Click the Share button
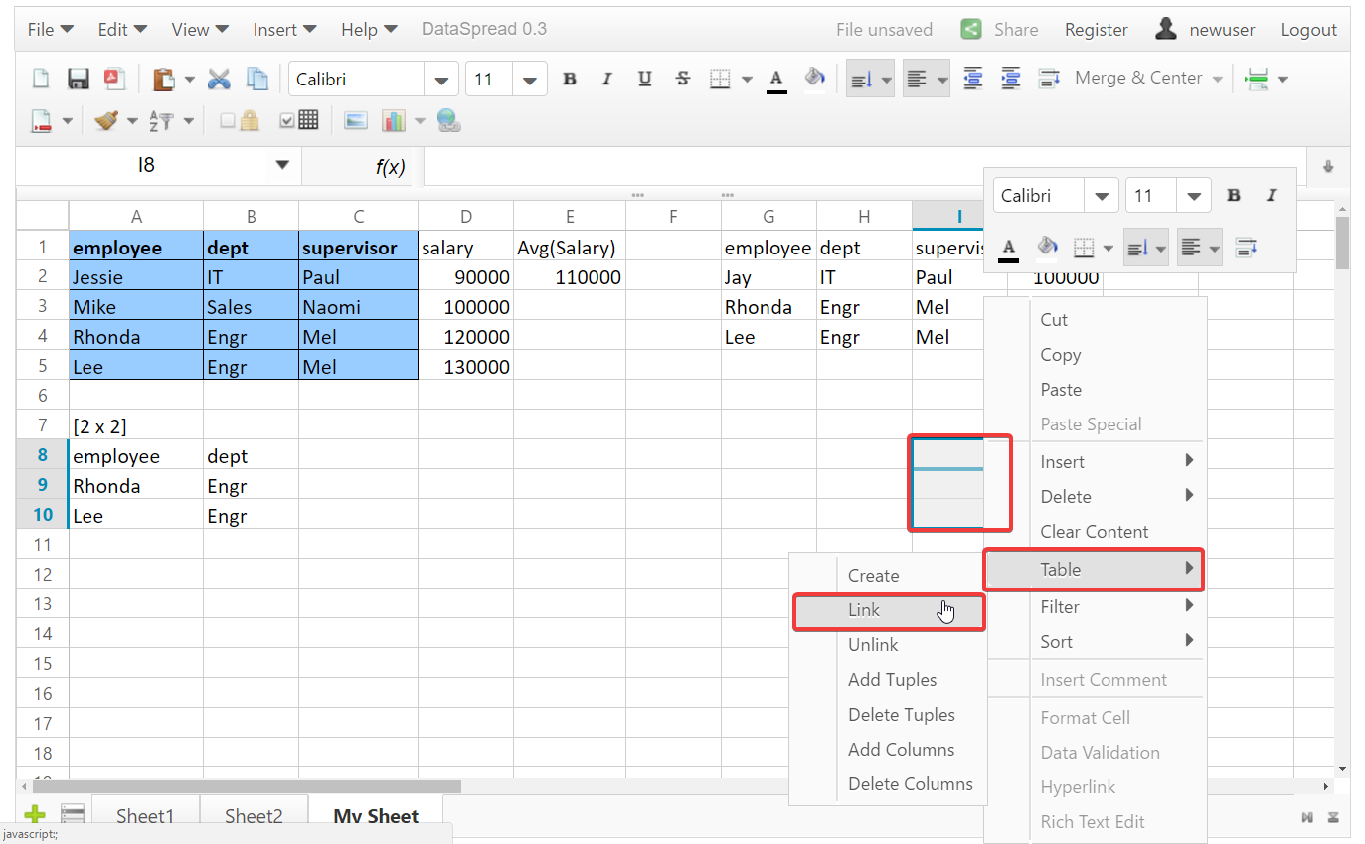Viewport: 1365px width, 844px height. coord(1014,29)
